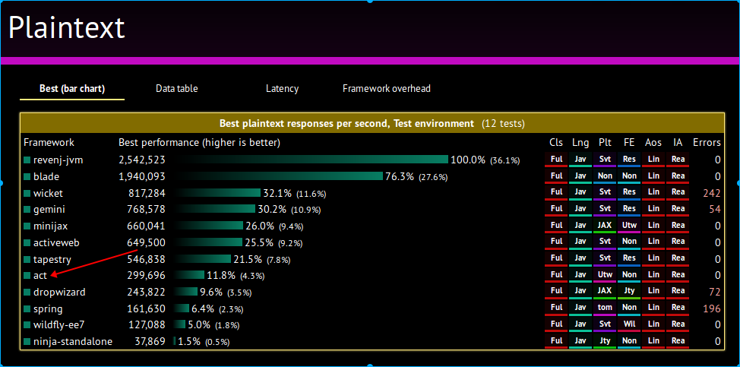Click the 72 errors value for dropwizard
740x367 pixels.
pyautogui.click(x=714, y=293)
